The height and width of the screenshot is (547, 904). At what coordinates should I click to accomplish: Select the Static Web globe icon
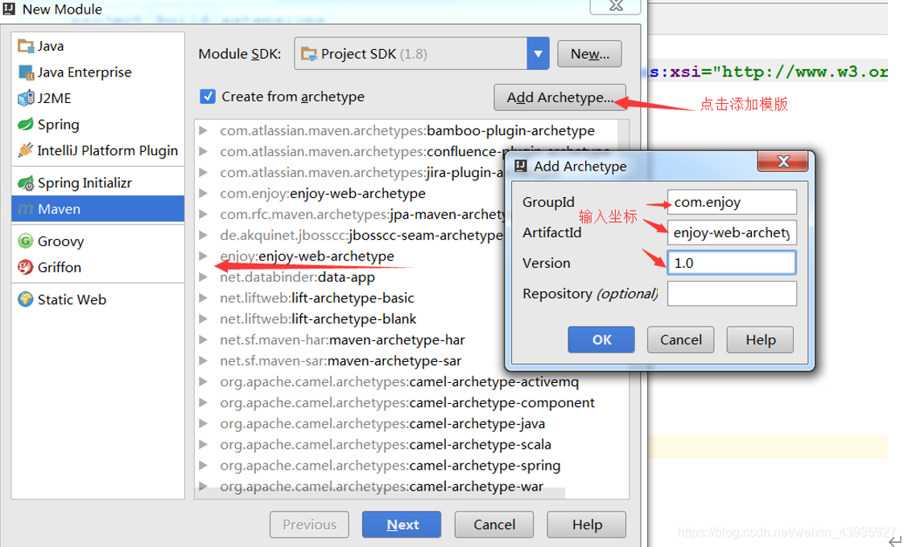26,299
